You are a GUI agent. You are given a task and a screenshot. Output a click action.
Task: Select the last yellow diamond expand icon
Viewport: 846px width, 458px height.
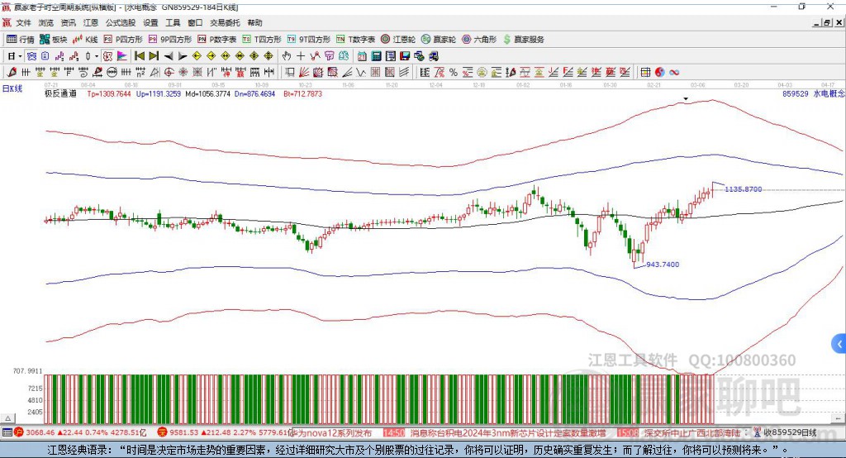point(269,56)
